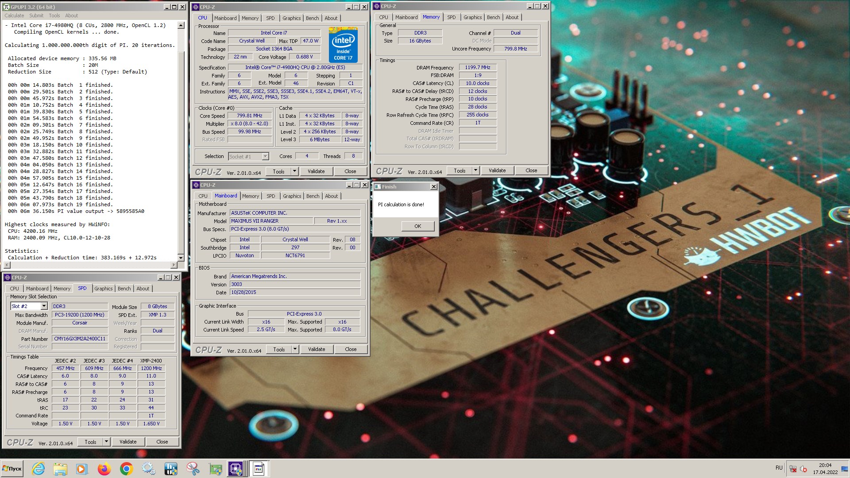850x478 pixels.
Task: Click Validate in the Mainboard tab window
Action: click(x=317, y=349)
